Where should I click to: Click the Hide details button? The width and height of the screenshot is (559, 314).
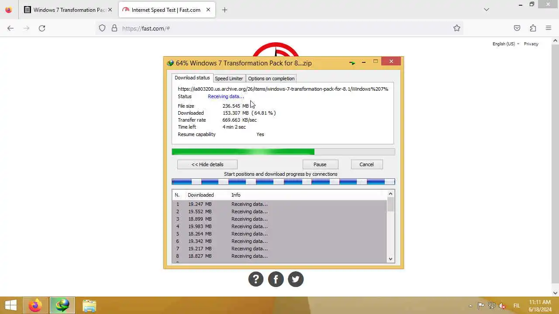pyautogui.click(x=207, y=164)
